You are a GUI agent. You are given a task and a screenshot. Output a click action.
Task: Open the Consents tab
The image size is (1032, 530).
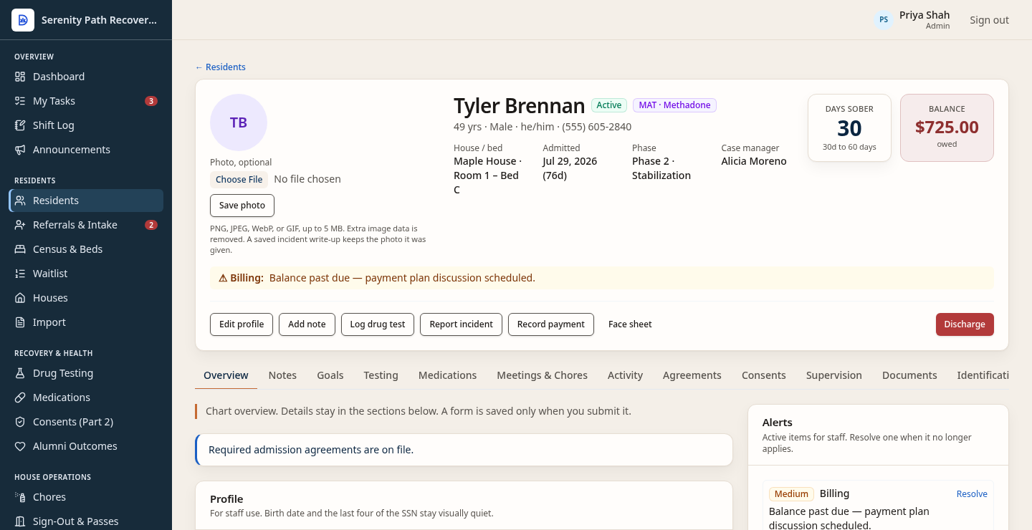tap(764, 375)
